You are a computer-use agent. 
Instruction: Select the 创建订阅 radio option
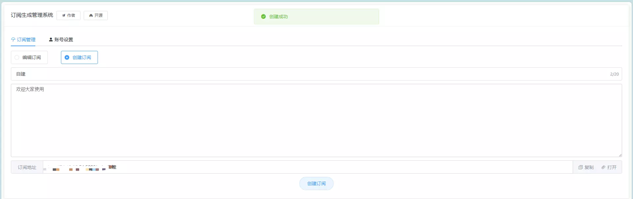click(79, 57)
